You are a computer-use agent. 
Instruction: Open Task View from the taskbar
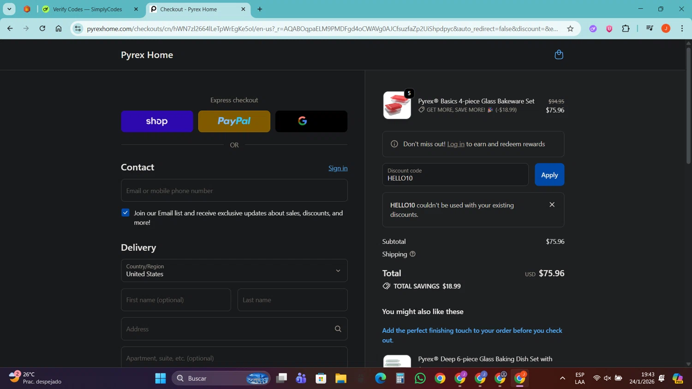coord(281,378)
